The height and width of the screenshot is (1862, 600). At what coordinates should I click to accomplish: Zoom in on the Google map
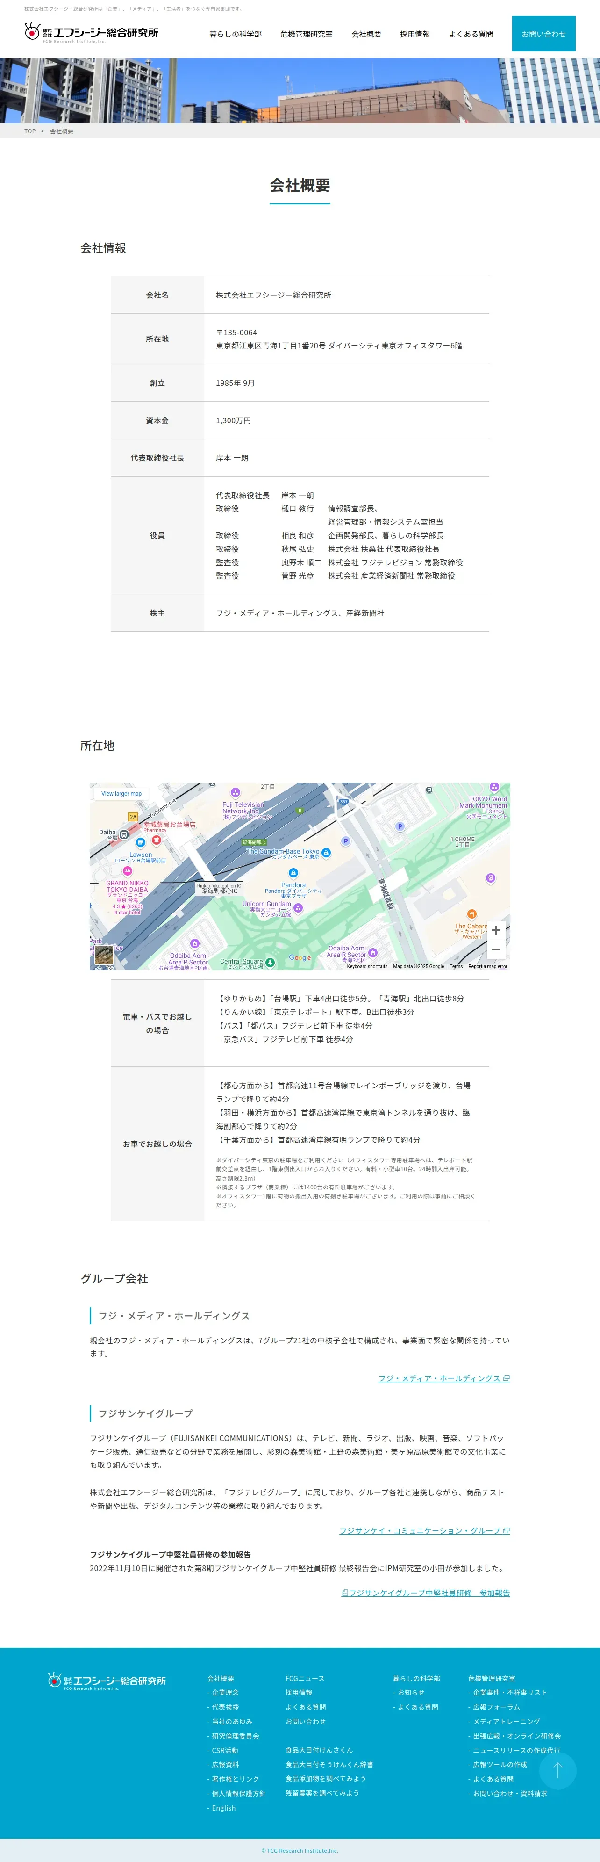pyautogui.click(x=496, y=930)
